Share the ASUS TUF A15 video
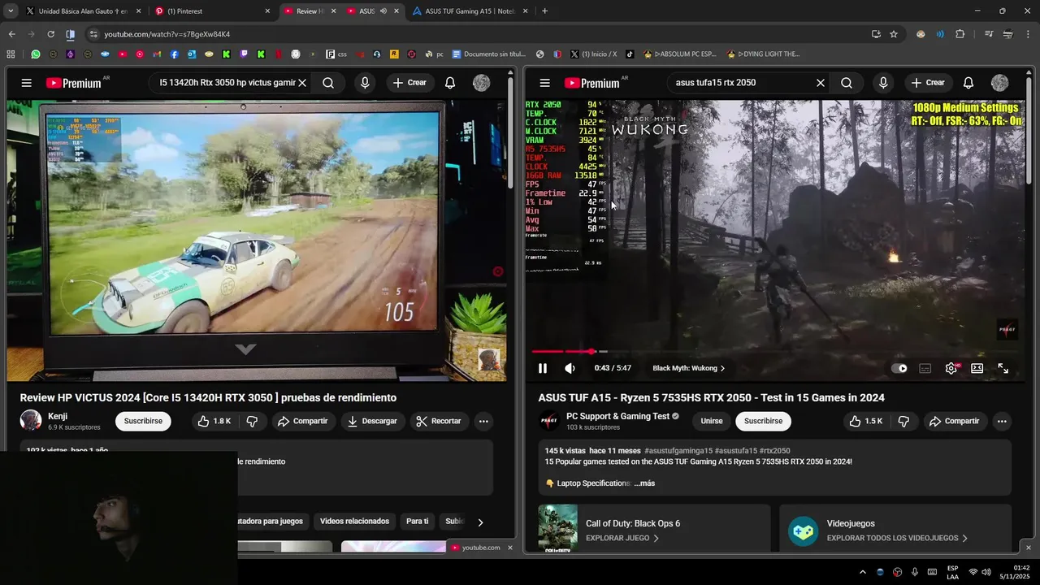The image size is (1040, 585). pos(954,421)
